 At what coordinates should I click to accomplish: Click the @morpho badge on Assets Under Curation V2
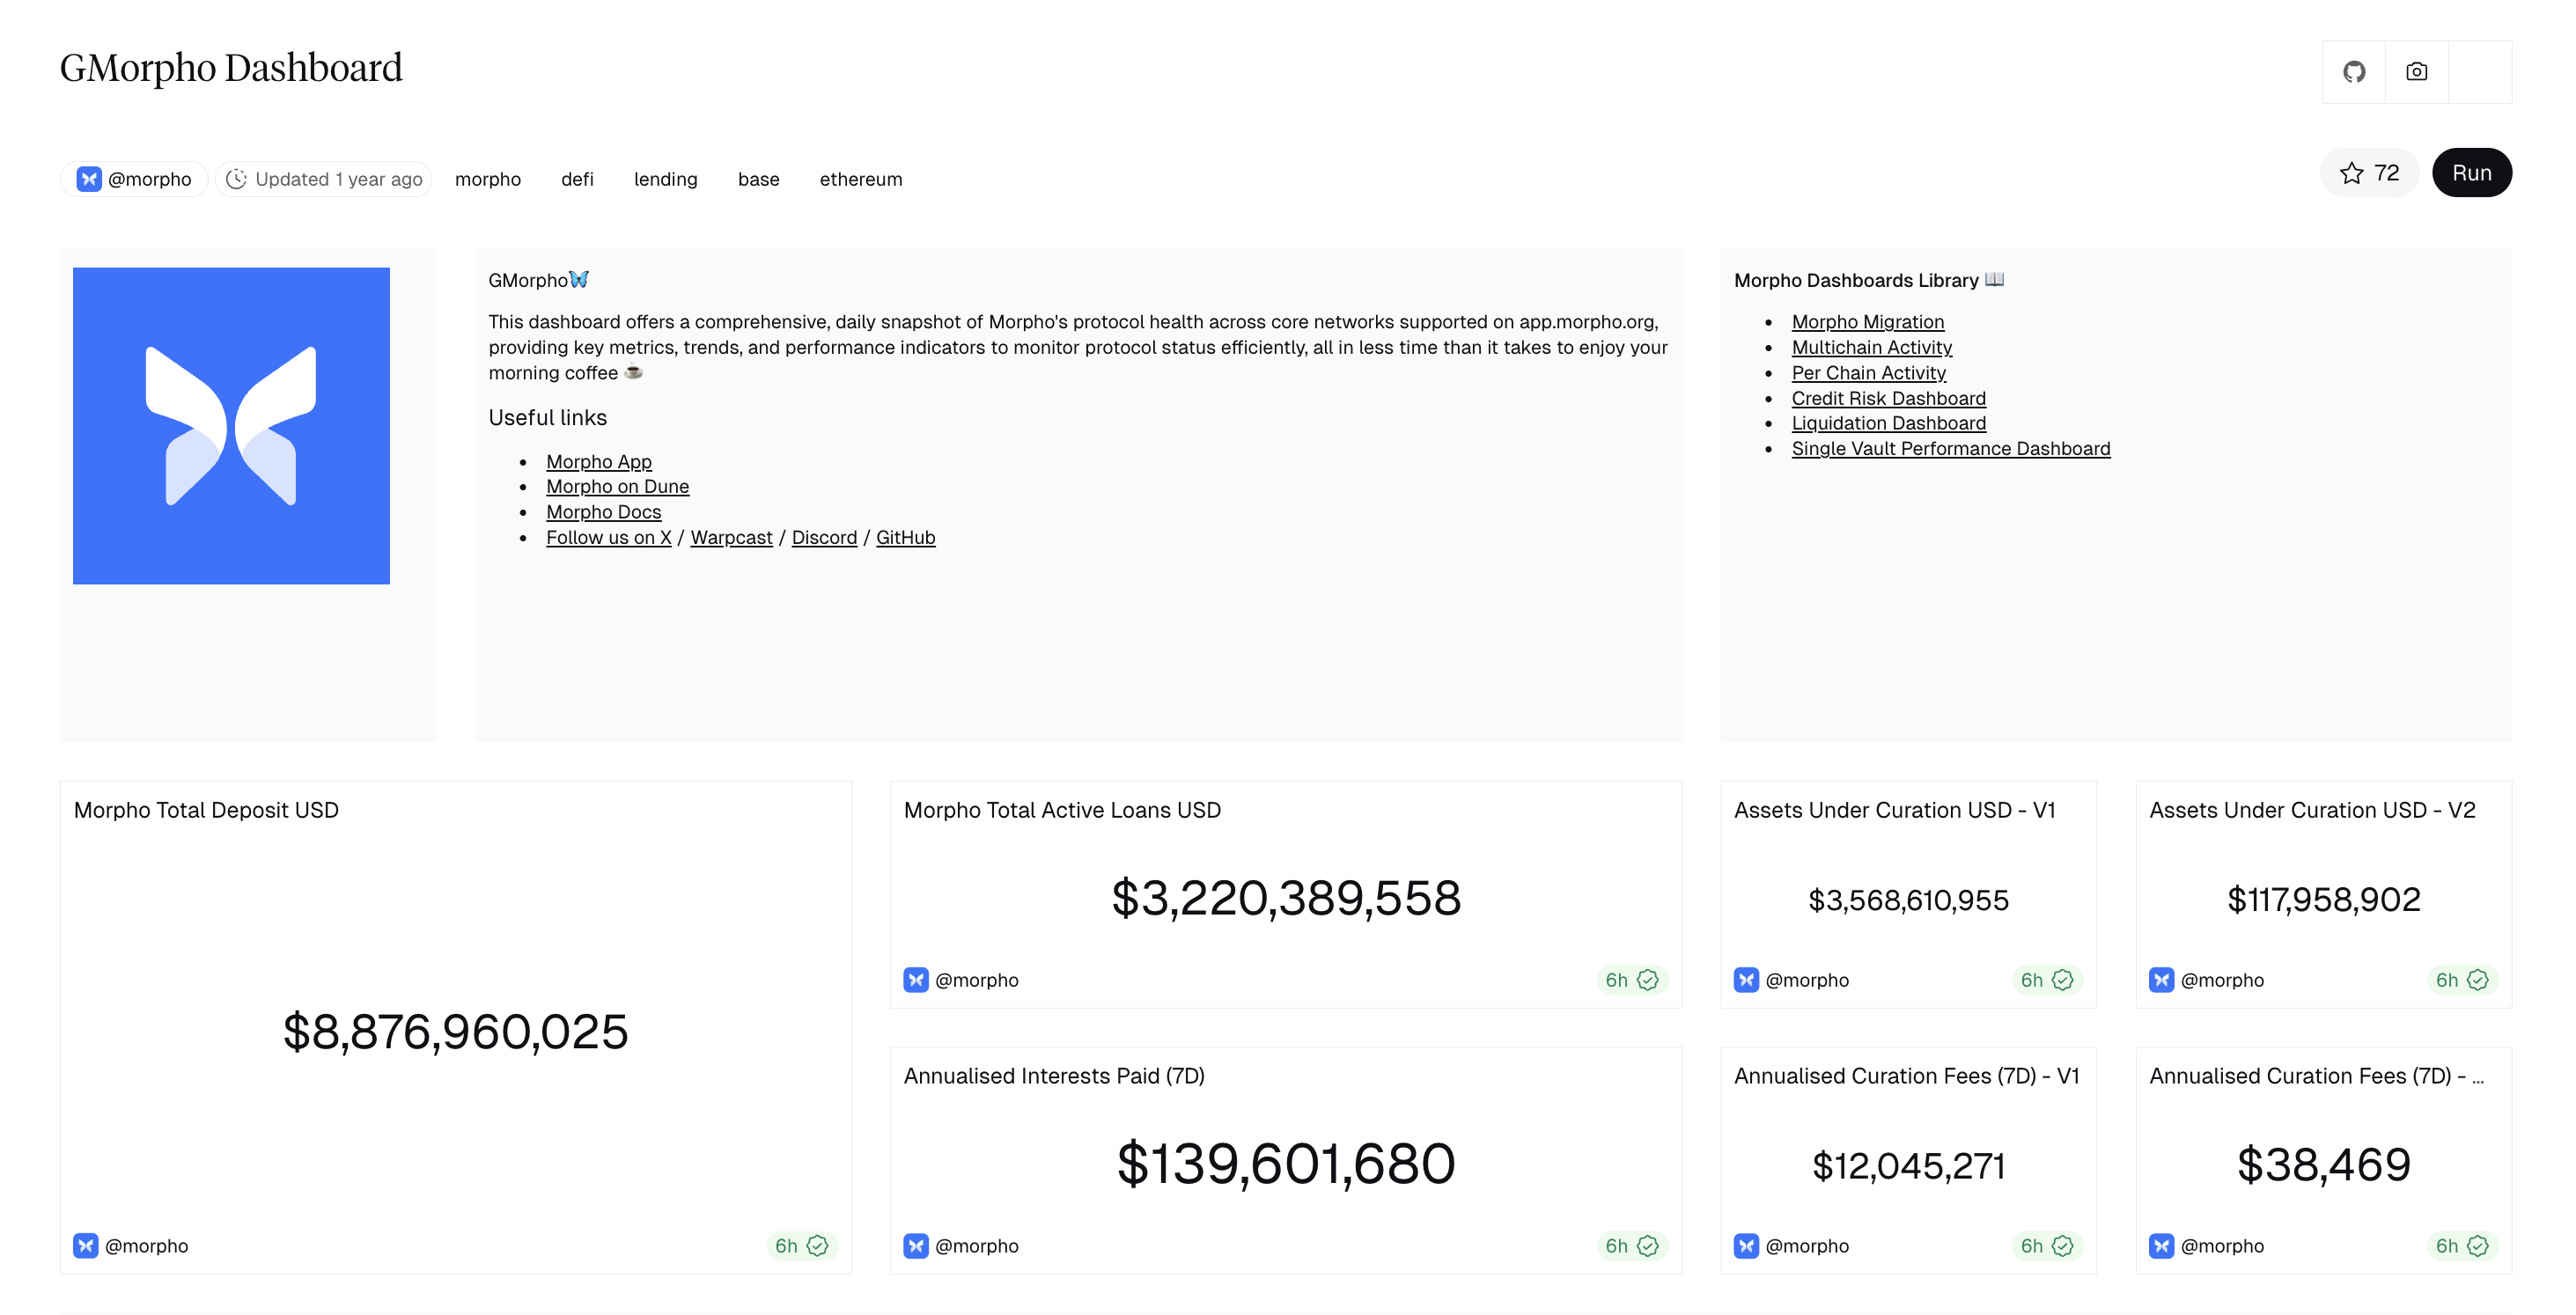[2205, 980]
